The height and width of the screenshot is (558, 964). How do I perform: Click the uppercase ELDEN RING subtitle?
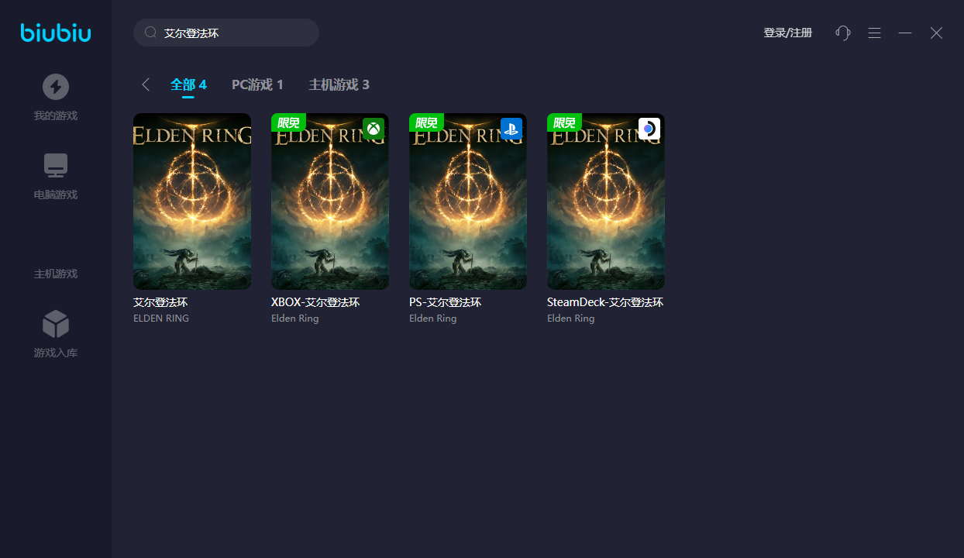pyautogui.click(x=161, y=319)
